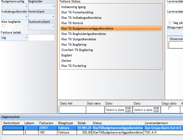The height and width of the screenshot is (140, 183).
Task: Click invoice number 23931 cell
Action: [48, 128]
